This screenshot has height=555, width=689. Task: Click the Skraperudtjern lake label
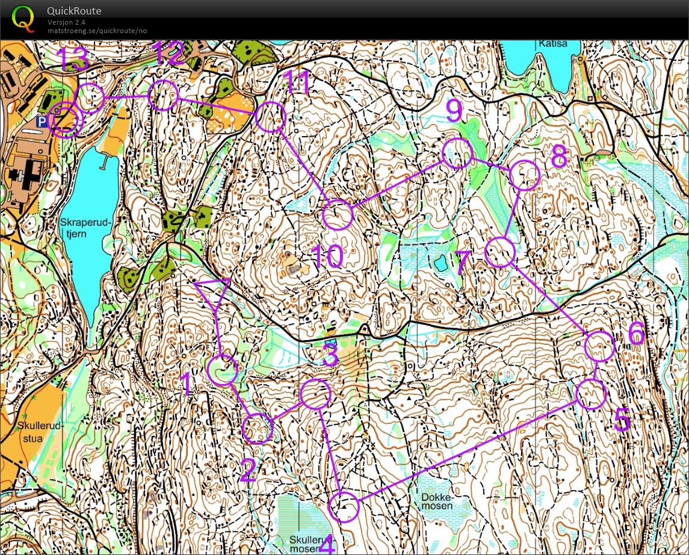(87, 227)
